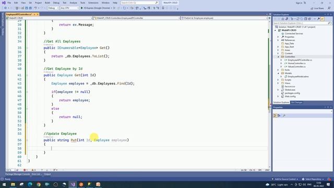334x188 pixels.
Task: Open the Package Manager Console tab
Action: (x=17, y=174)
